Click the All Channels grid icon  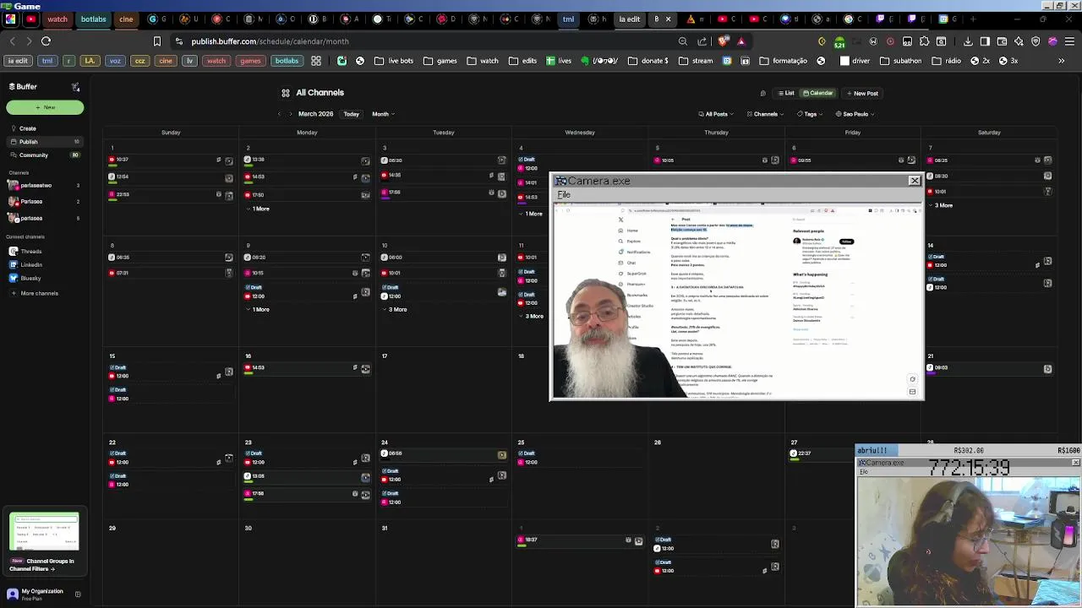coord(286,93)
